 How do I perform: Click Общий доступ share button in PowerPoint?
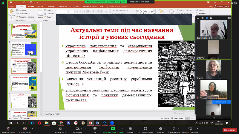pyautogui.click(x=222, y=7)
